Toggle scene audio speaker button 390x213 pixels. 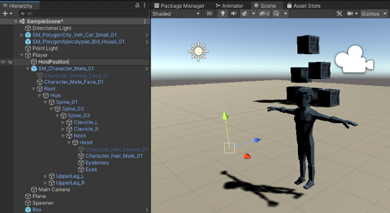pos(234,14)
